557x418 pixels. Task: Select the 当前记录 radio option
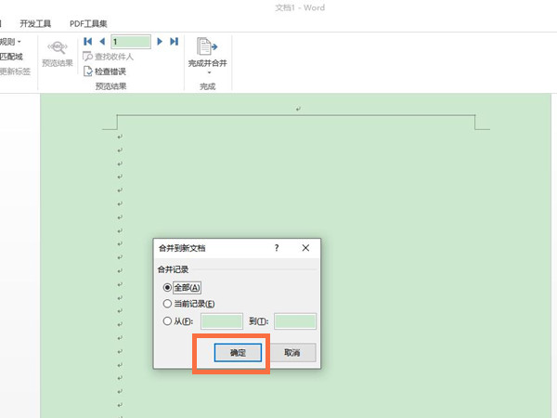(x=167, y=304)
